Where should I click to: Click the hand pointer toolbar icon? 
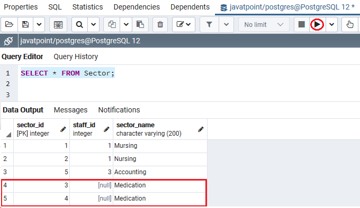click(350, 24)
